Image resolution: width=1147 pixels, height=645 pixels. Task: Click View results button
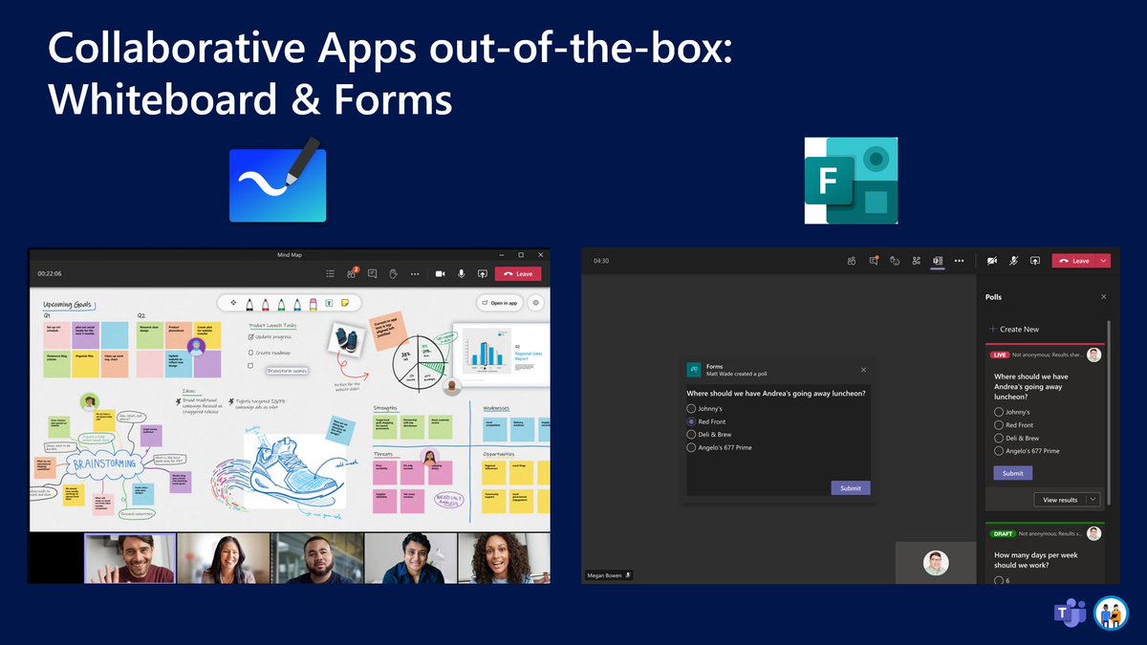1060,500
